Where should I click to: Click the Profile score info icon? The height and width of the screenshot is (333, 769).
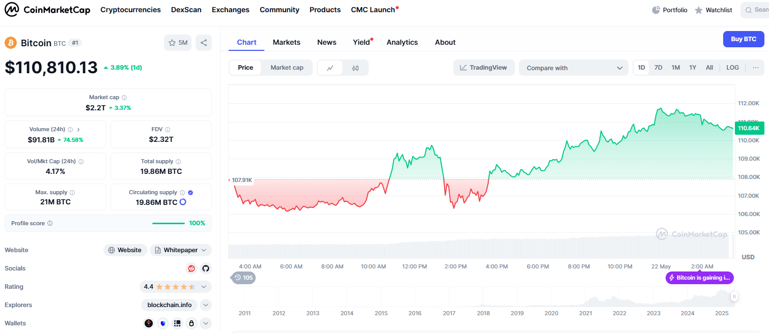pos(50,224)
